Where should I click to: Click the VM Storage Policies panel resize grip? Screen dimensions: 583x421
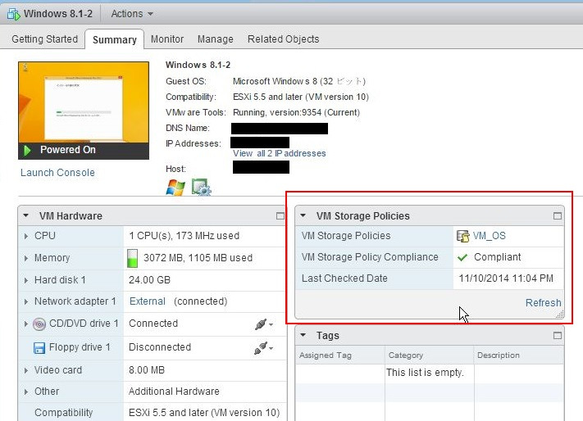[x=559, y=315]
